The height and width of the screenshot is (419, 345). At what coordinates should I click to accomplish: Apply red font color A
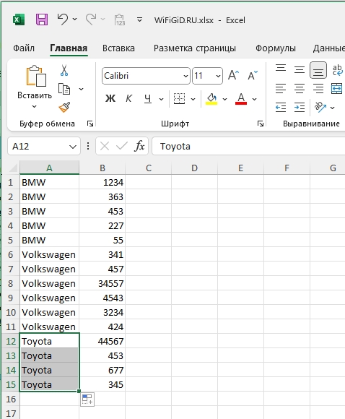(241, 99)
